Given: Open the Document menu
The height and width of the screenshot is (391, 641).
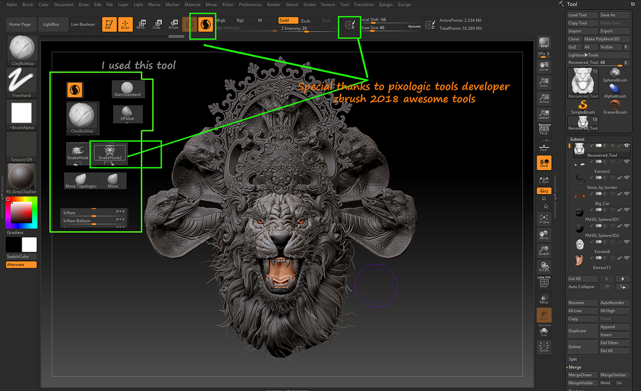Looking at the screenshot, I should (64, 5).
